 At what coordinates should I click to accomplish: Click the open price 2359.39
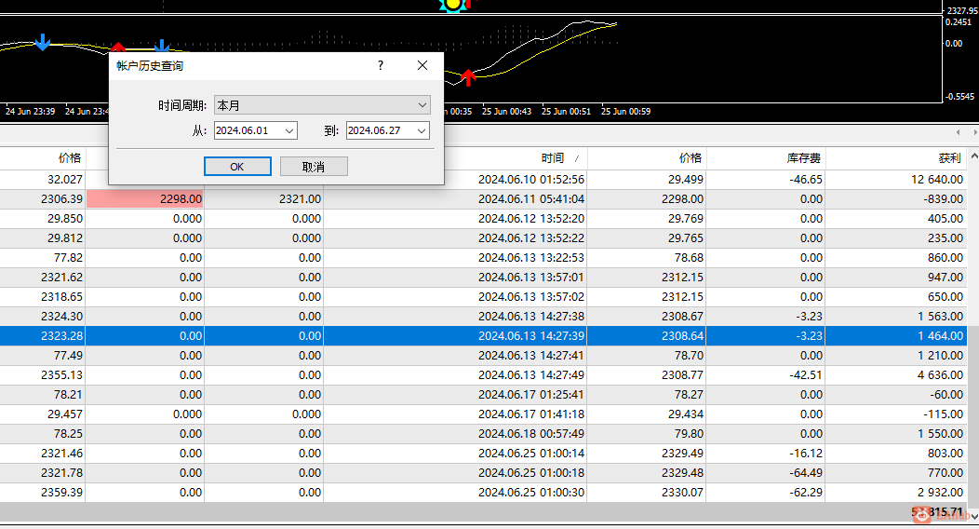coord(61,492)
